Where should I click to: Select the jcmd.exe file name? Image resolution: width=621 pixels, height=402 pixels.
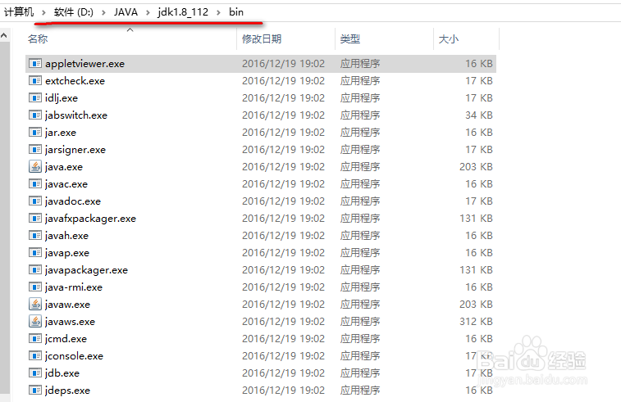[x=66, y=339]
